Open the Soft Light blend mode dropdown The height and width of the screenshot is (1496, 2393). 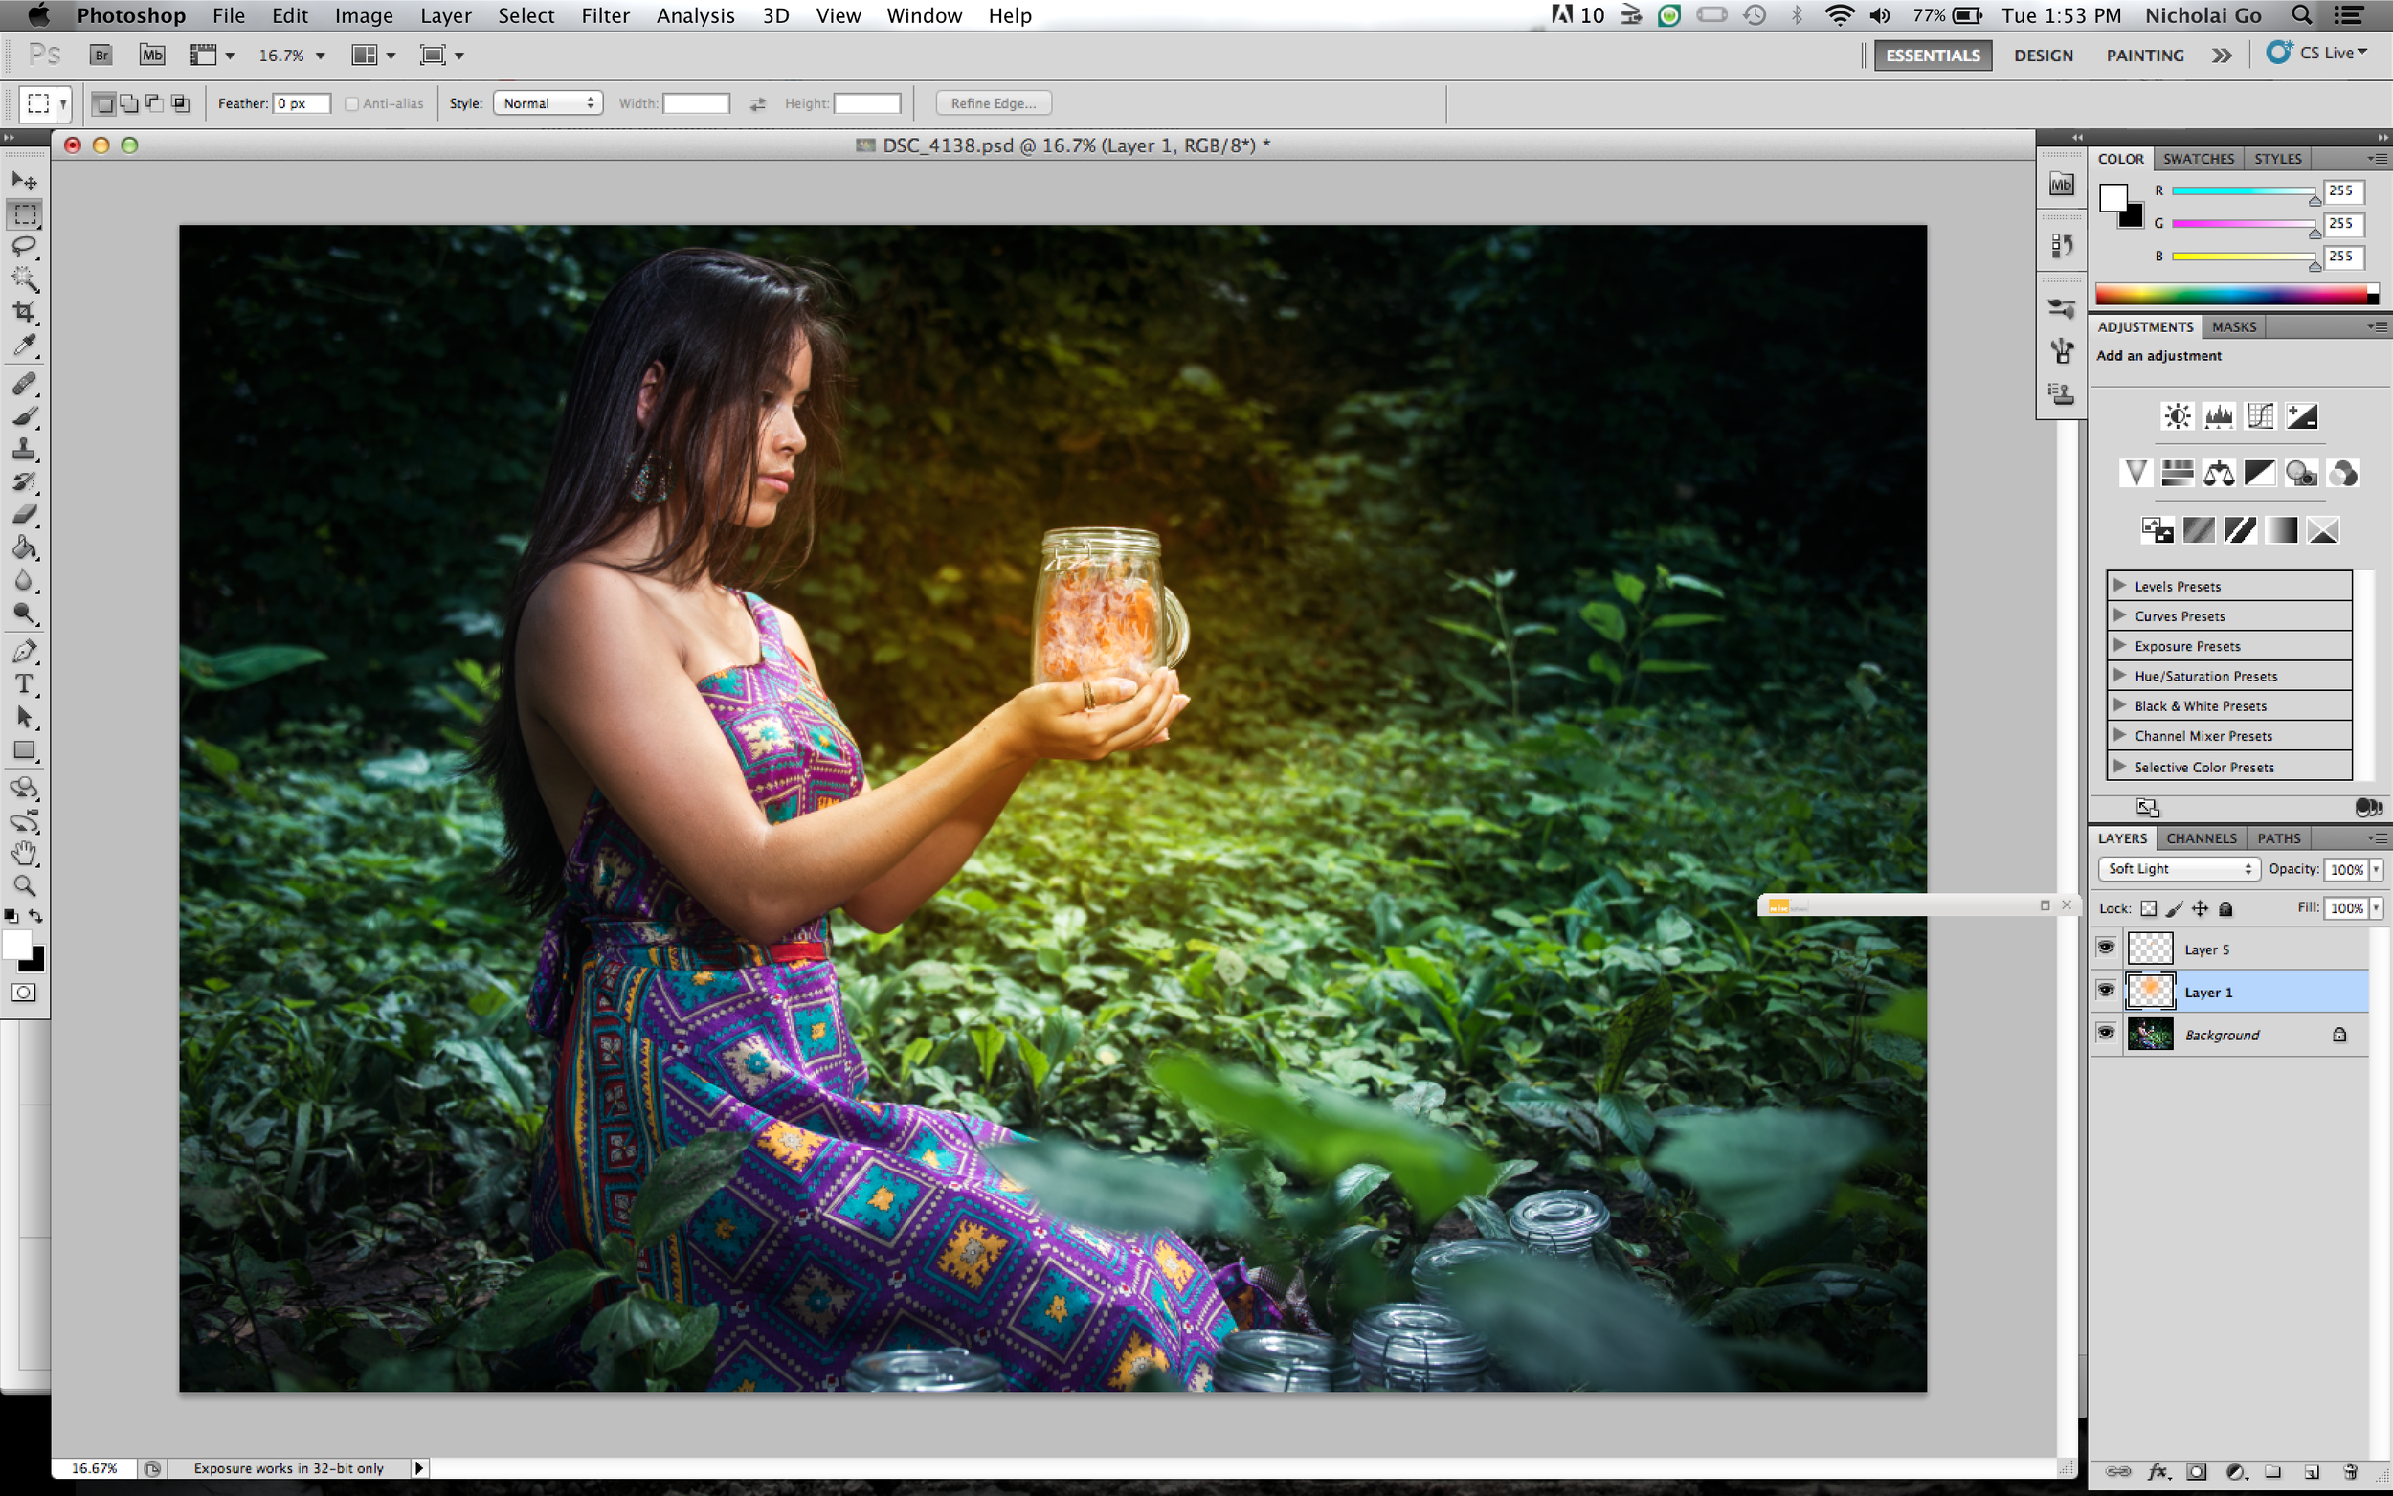[x=2180, y=869]
